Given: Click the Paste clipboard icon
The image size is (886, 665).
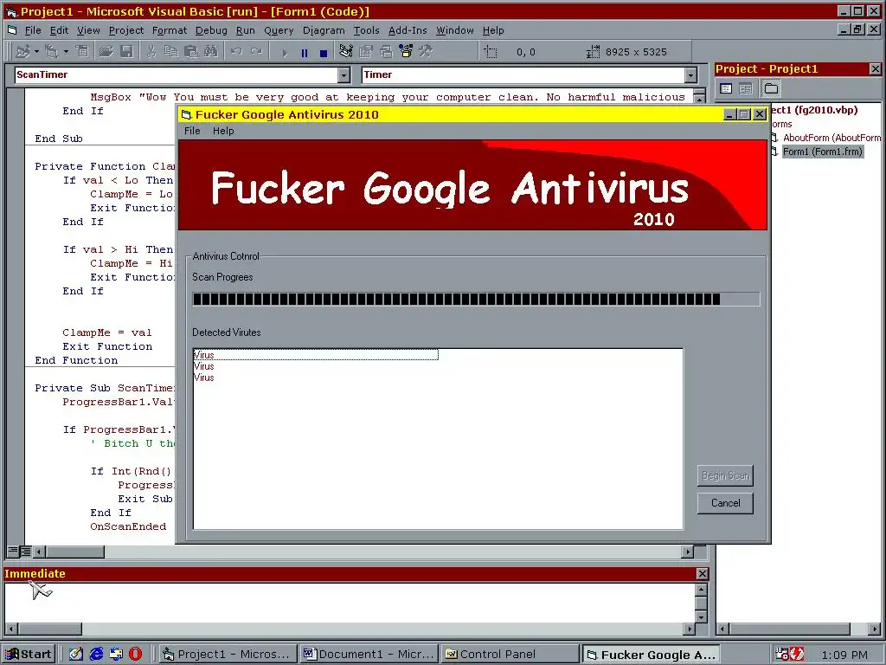Looking at the screenshot, I should [x=191, y=52].
